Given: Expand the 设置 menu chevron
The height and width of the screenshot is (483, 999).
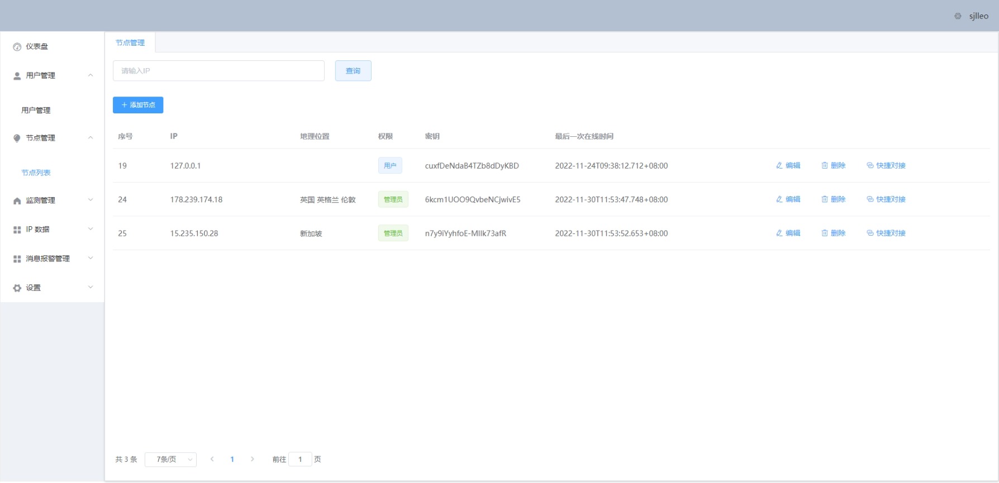Looking at the screenshot, I should pos(91,287).
